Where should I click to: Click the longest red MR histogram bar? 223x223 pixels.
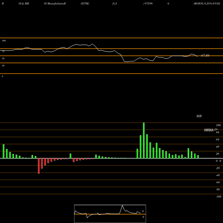coord(39,166)
